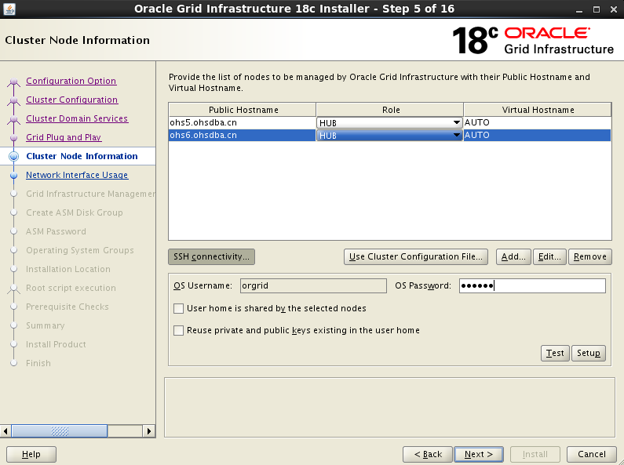Click the Java icon in the title bar
The width and height of the screenshot is (624, 465).
(9, 9)
